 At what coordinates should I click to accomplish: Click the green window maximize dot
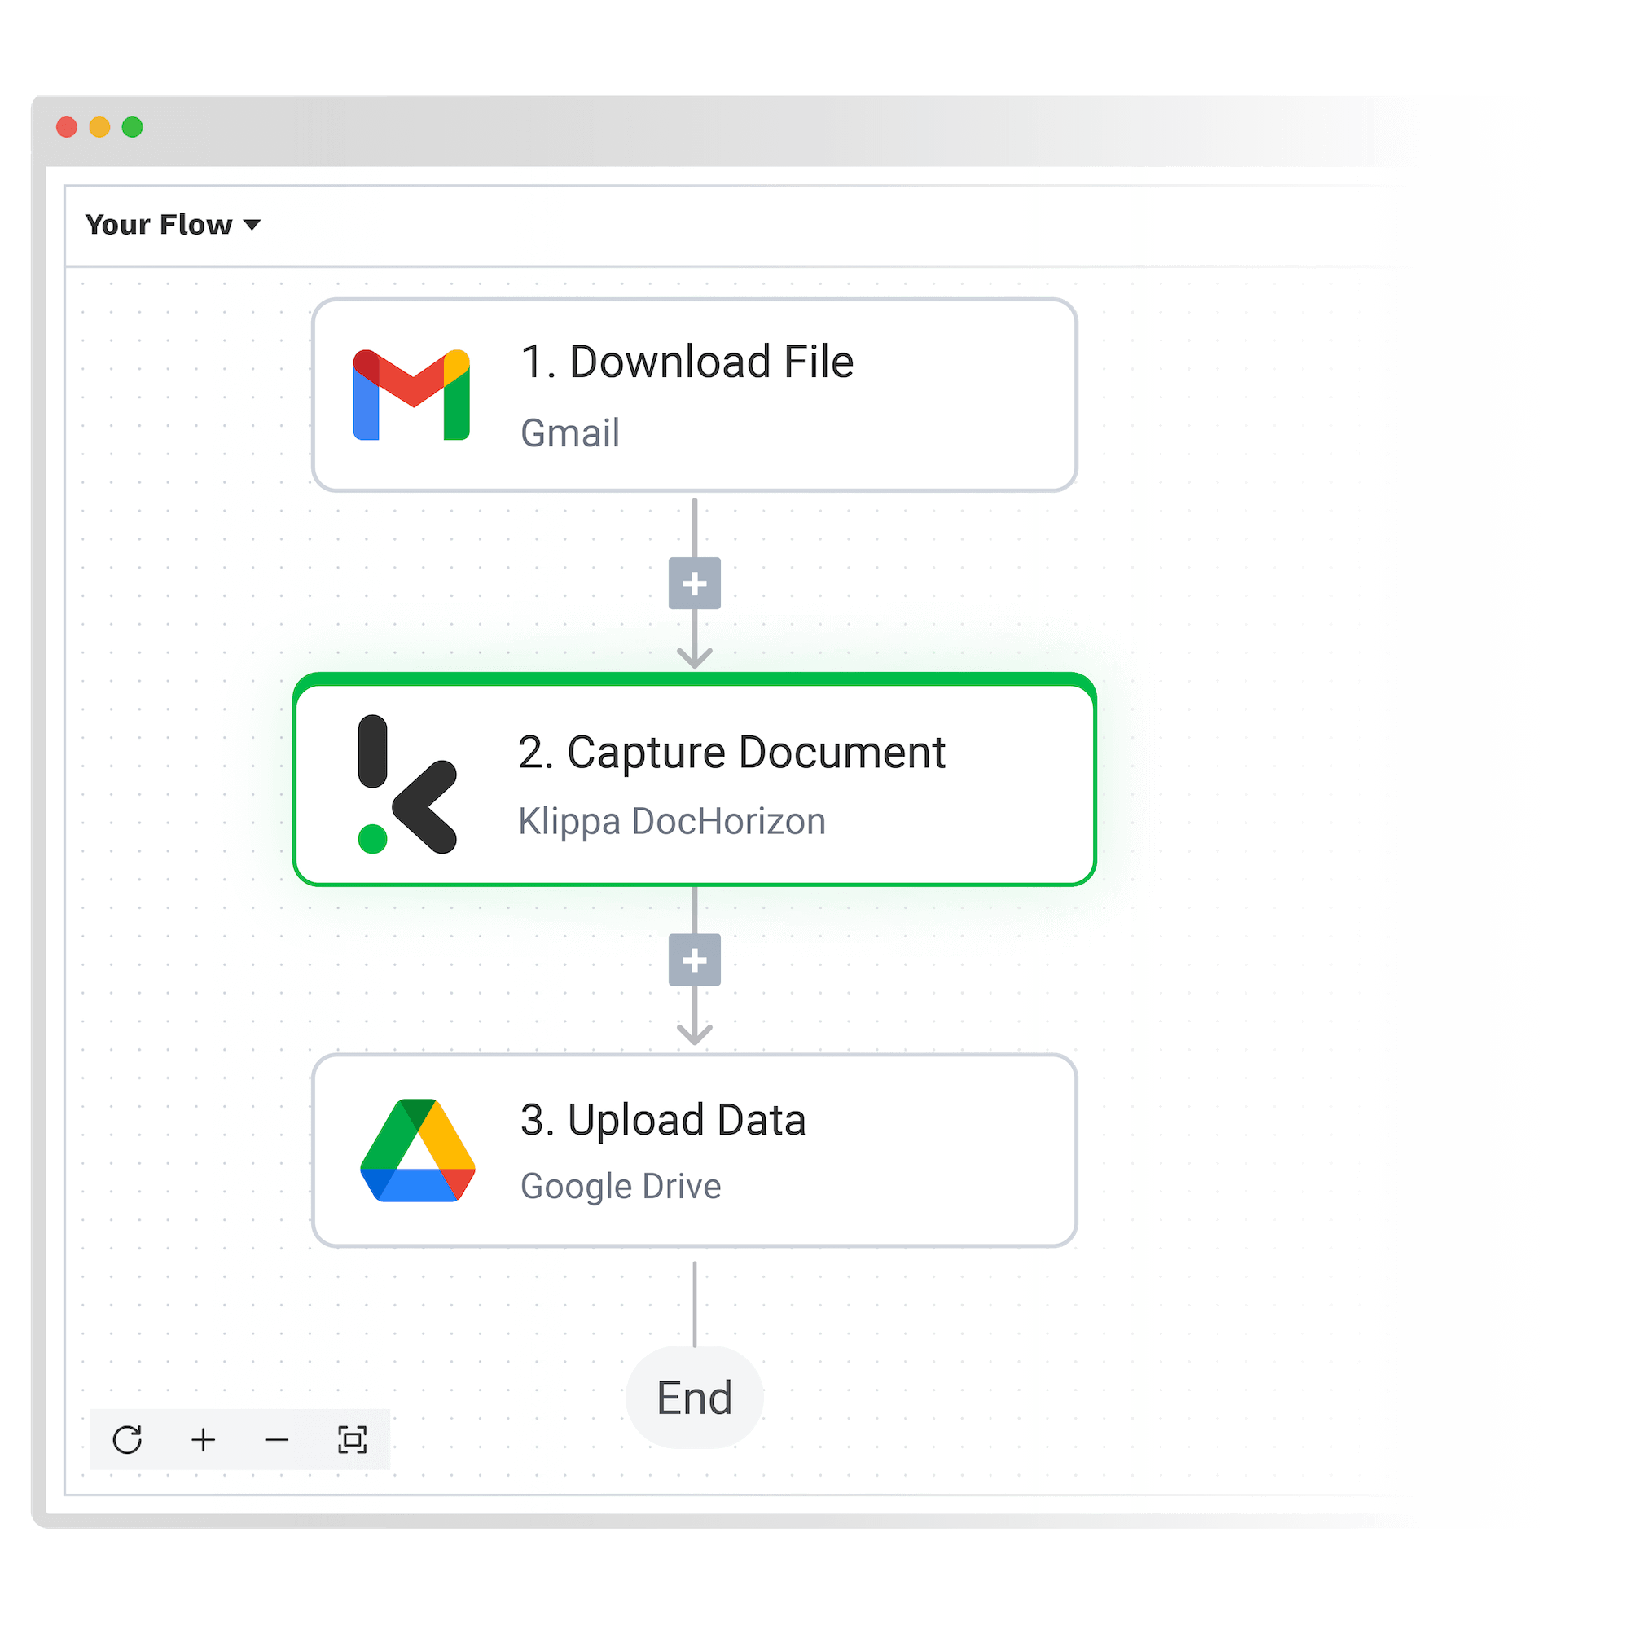[x=133, y=126]
